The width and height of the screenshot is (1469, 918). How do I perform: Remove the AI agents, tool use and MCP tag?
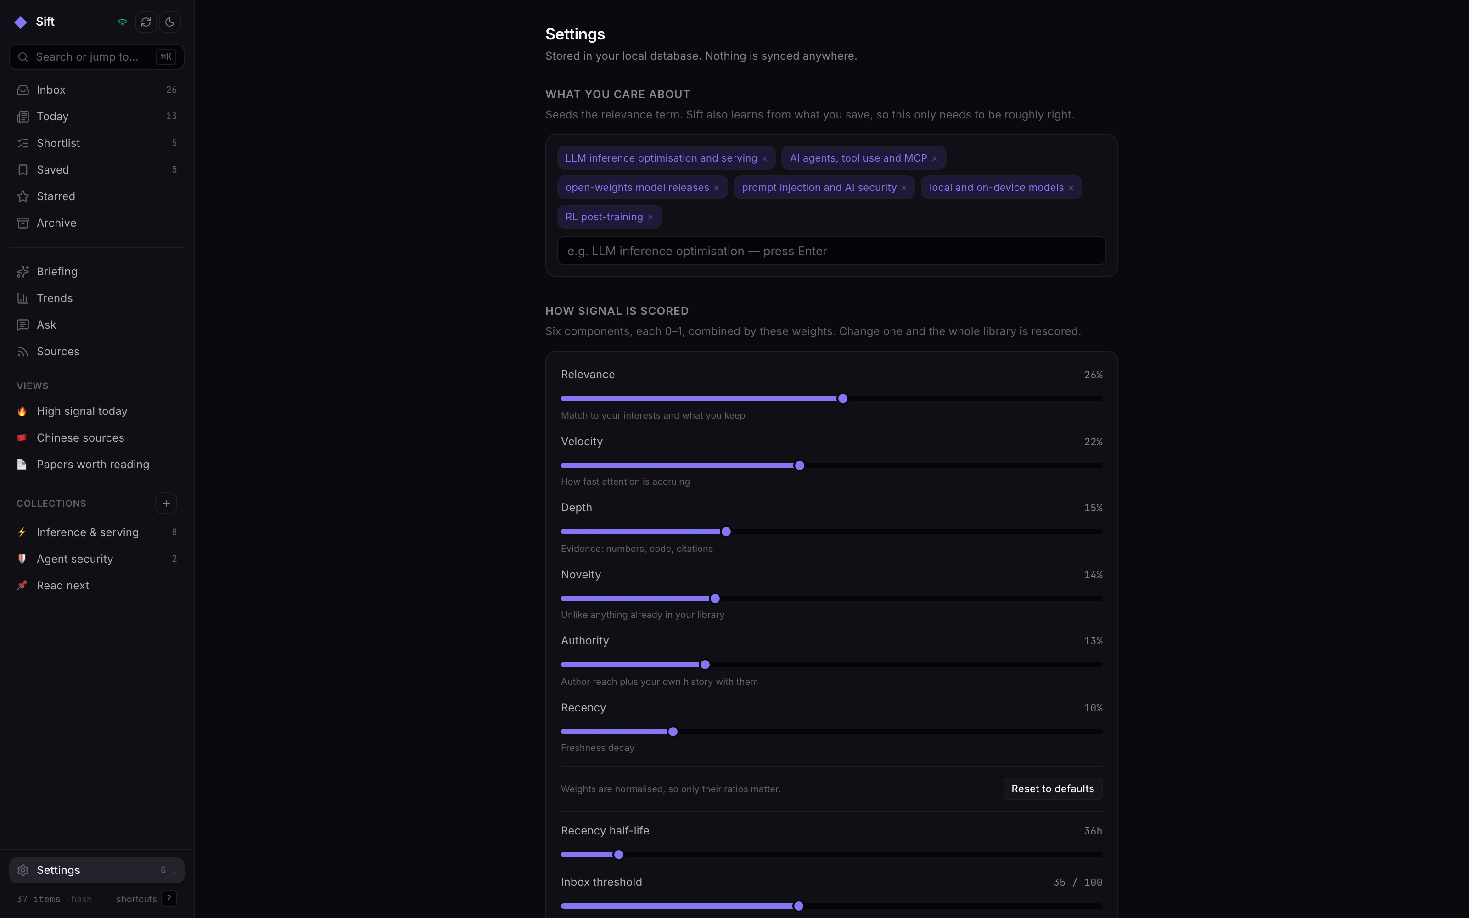click(934, 158)
